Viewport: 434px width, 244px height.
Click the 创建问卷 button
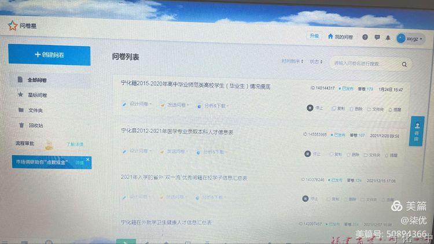tap(49, 54)
